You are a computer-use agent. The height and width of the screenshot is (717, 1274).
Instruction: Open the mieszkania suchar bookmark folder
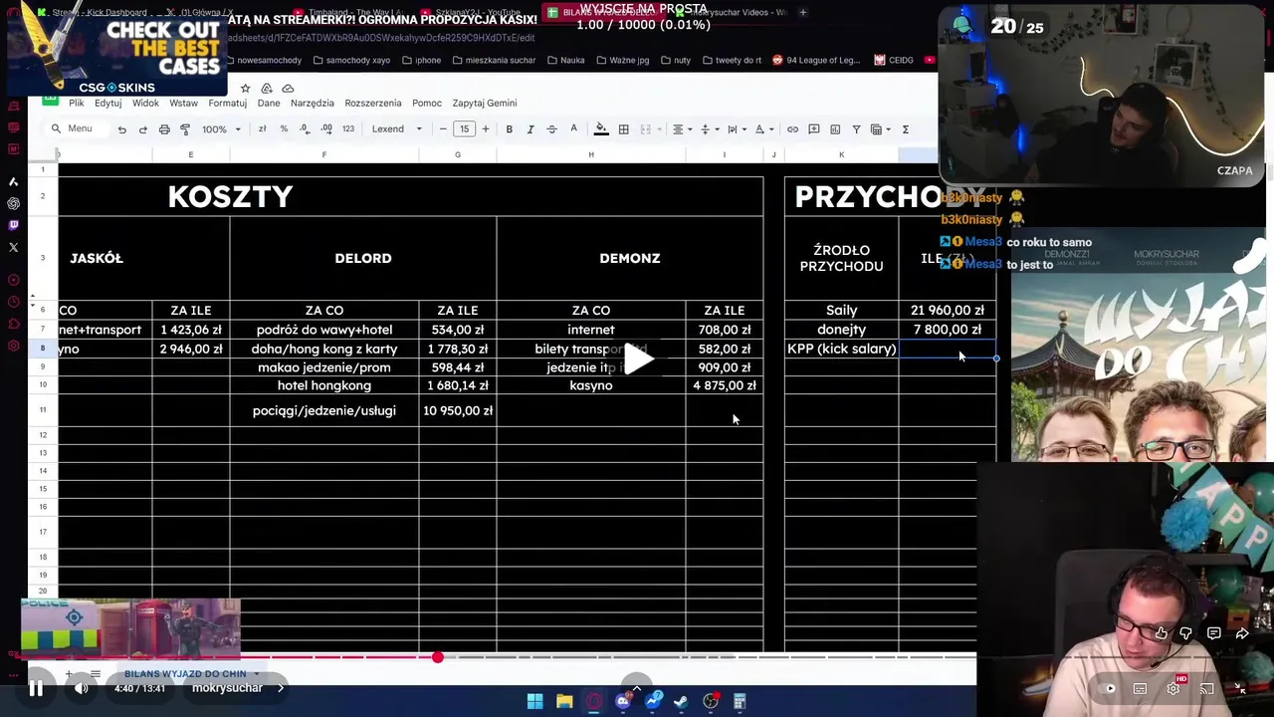[x=494, y=60]
